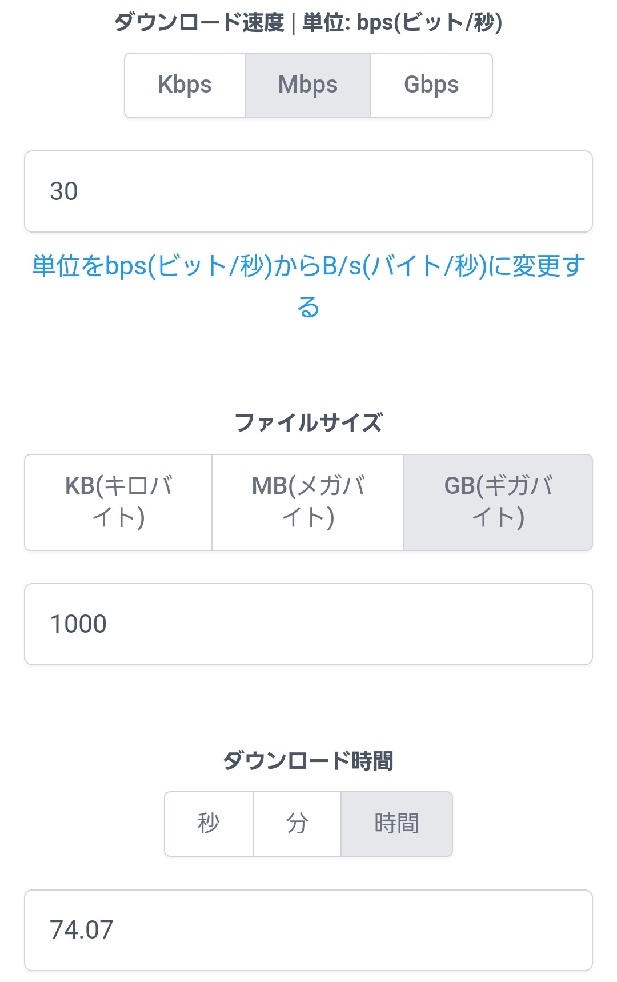This screenshot has width=617, height=982.
Task: Choose MB(メガバイト) as file size unit
Action: 308,502
